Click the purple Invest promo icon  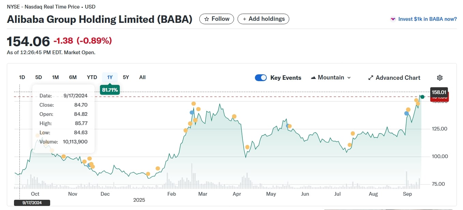click(x=393, y=19)
